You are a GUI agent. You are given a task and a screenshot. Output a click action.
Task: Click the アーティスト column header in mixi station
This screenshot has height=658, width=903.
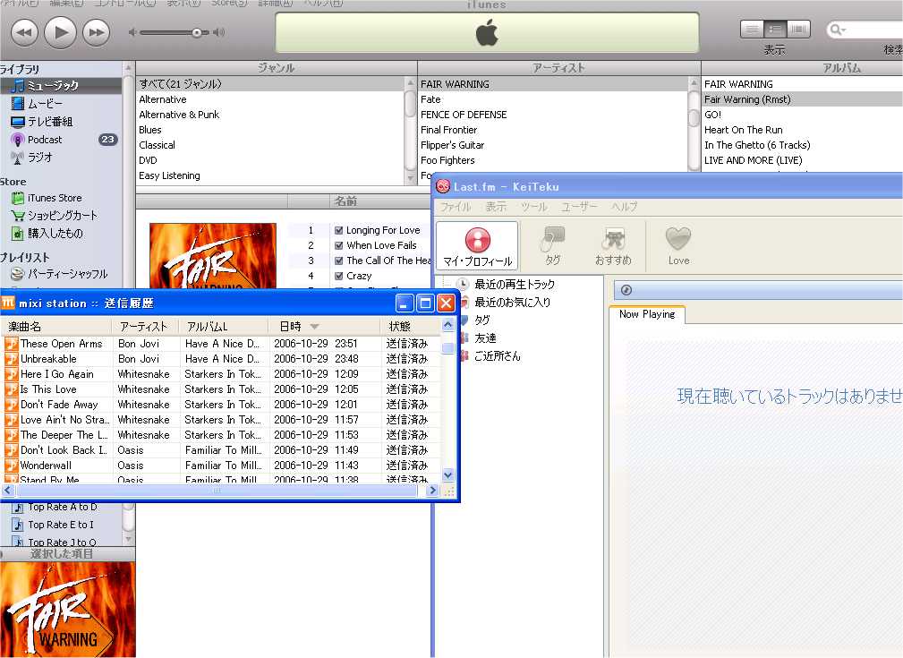[146, 327]
